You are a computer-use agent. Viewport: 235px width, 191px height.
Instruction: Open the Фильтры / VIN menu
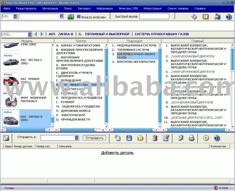click(x=128, y=8)
